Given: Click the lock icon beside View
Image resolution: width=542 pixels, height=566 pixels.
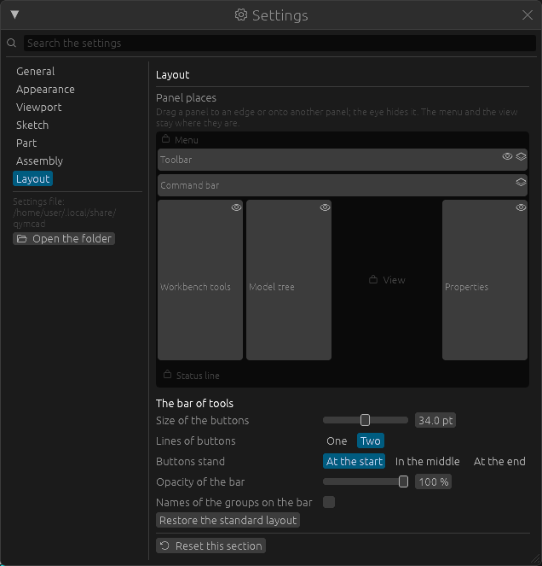Looking at the screenshot, I should [373, 279].
